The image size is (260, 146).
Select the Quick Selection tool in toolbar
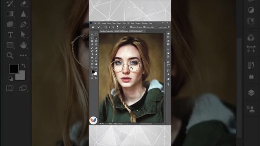[96, 38]
